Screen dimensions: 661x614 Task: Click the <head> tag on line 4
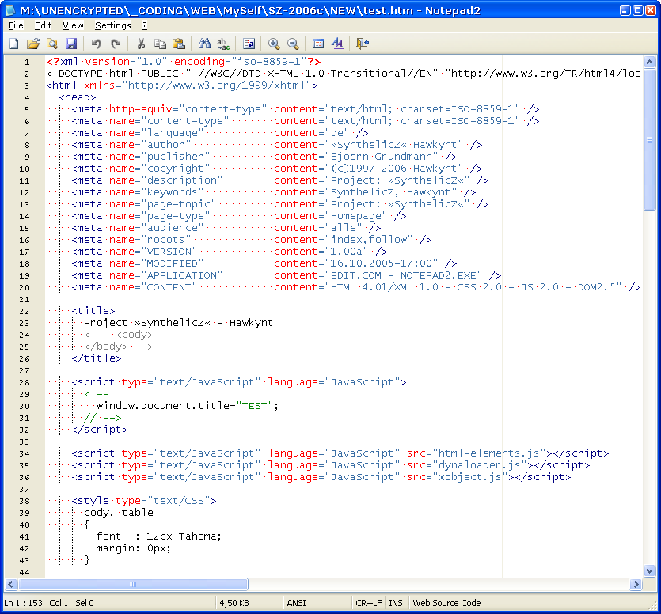tap(78, 97)
